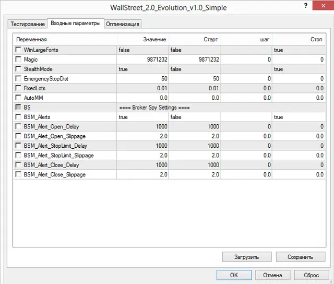Click the Сброс reset button
This screenshot has width=334, height=284.
pos(312,275)
